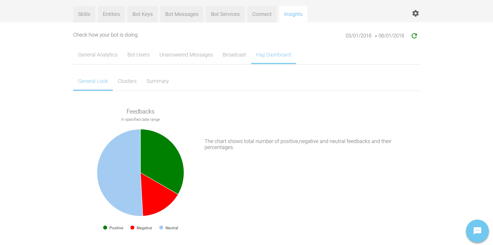Open the chat bubble widget
493x245 pixels.
(x=477, y=231)
